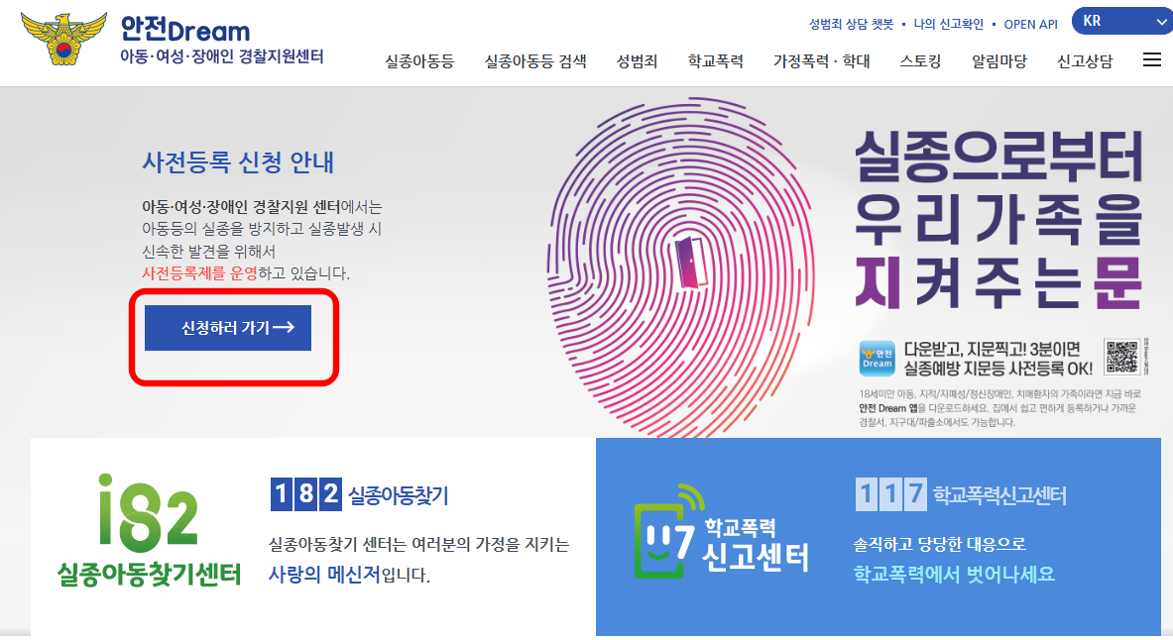Image resolution: width=1173 pixels, height=640 pixels.
Task: Click the QR code in the banner
Action: (x=1121, y=357)
